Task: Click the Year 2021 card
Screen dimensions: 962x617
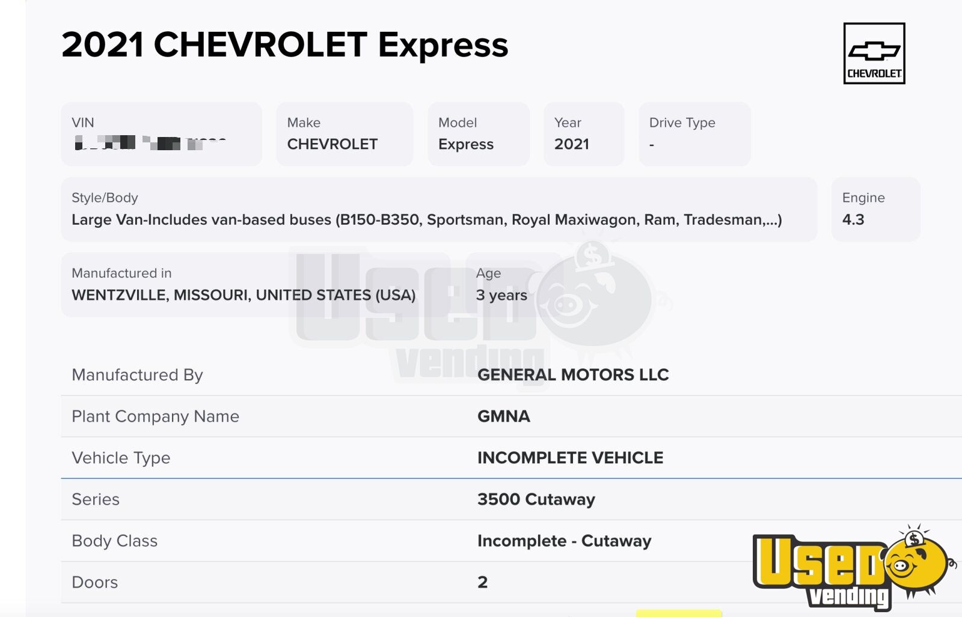Action: [x=584, y=134]
